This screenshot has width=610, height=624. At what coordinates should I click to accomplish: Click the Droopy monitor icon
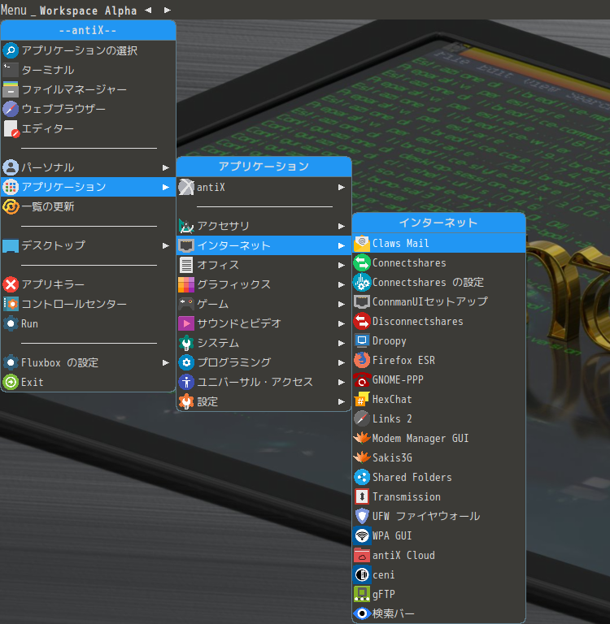pyautogui.click(x=362, y=340)
